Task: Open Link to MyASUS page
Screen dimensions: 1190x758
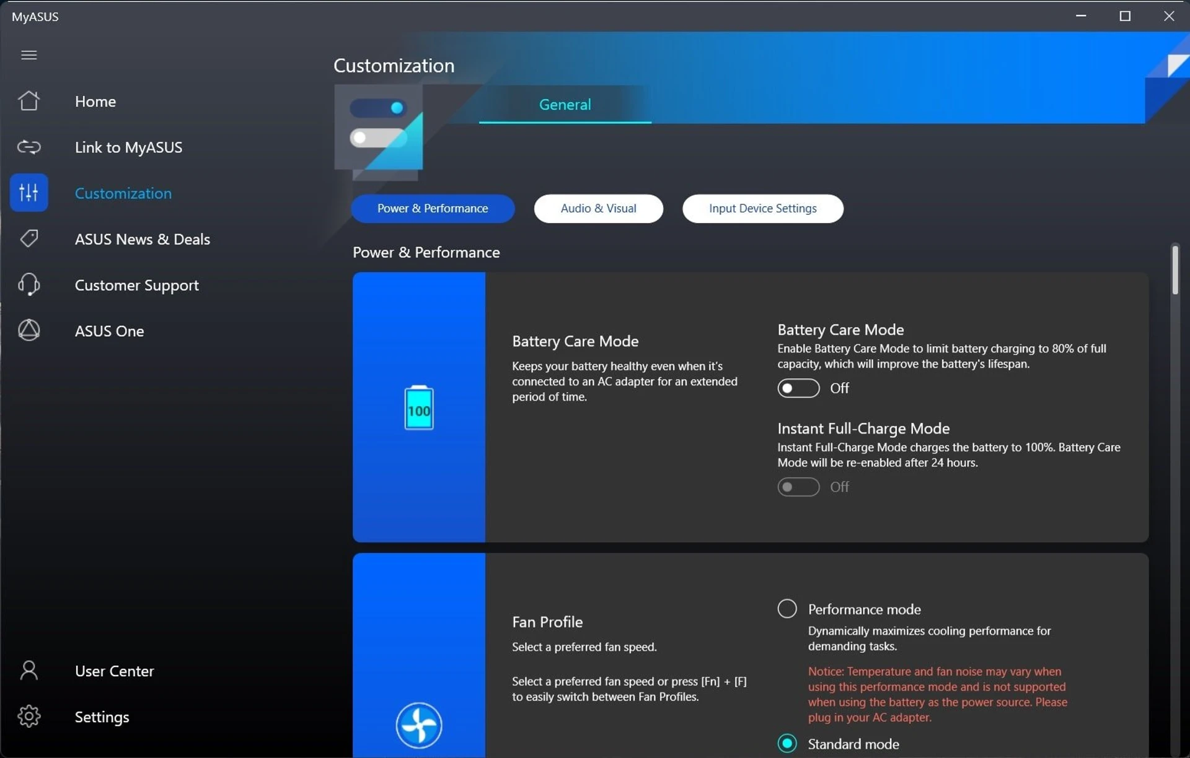Action: pos(128,147)
